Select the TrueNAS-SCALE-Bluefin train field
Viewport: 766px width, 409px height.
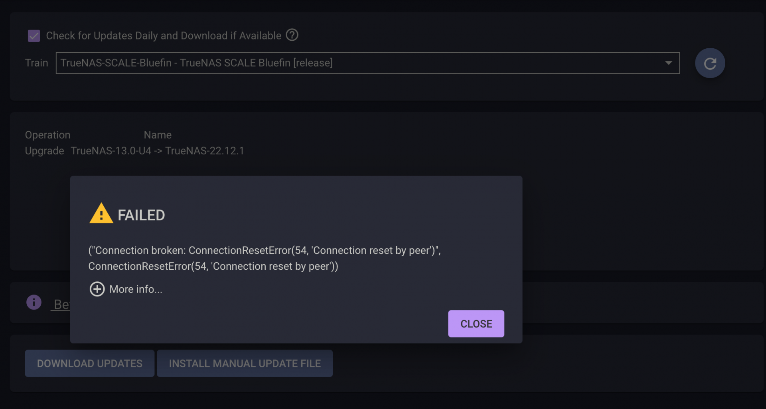point(367,63)
